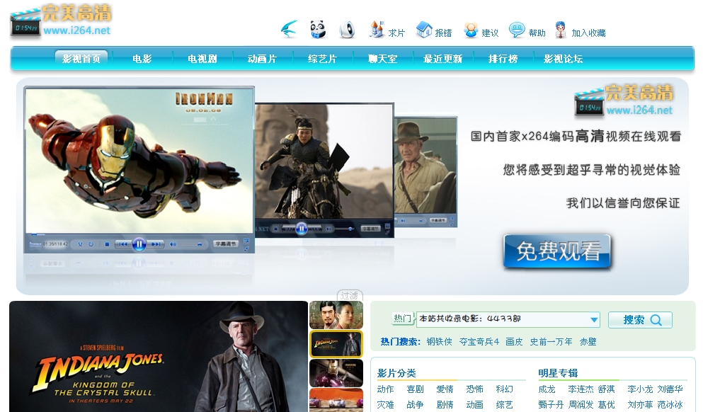This screenshot has height=412, width=703.
Task: Search hot keyword 钢铁侠
Action: (440, 342)
